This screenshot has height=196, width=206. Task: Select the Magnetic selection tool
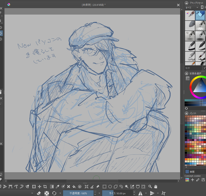143,186
